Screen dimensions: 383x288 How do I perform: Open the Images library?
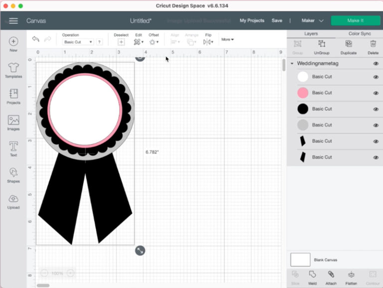pyautogui.click(x=13, y=122)
